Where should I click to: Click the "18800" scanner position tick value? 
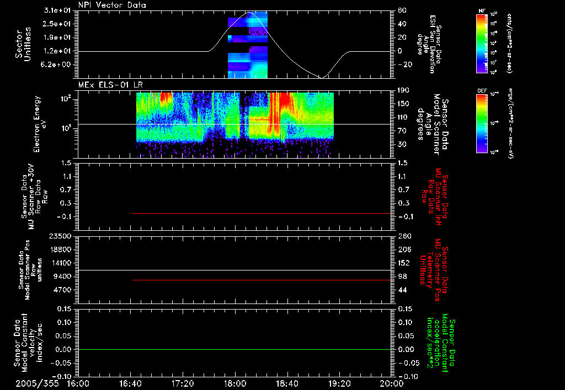(x=60, y=250)
